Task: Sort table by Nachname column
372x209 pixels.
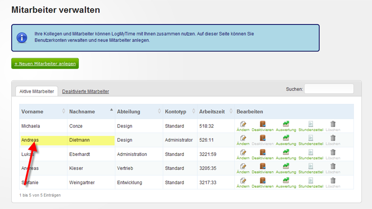Action: click(91, 111)
